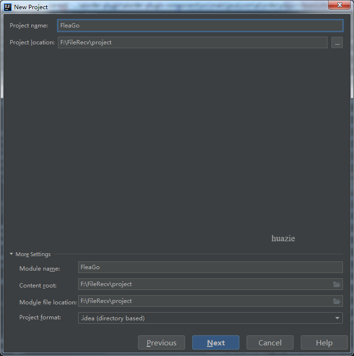Browse folder icon for Module file location

337,301
